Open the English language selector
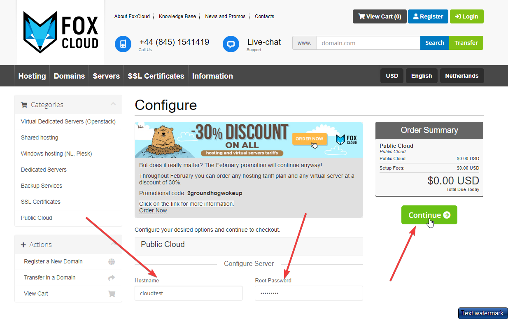This screenshot has height=319, width=508. pyautogui.click(x=422, y=76)
